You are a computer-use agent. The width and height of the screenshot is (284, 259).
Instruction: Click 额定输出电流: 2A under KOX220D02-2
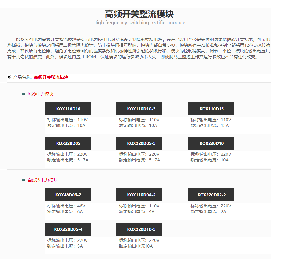click(x=209, y=212)
